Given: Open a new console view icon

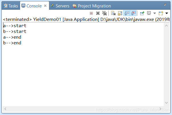Looking at the screenshot, I should 161,13.
